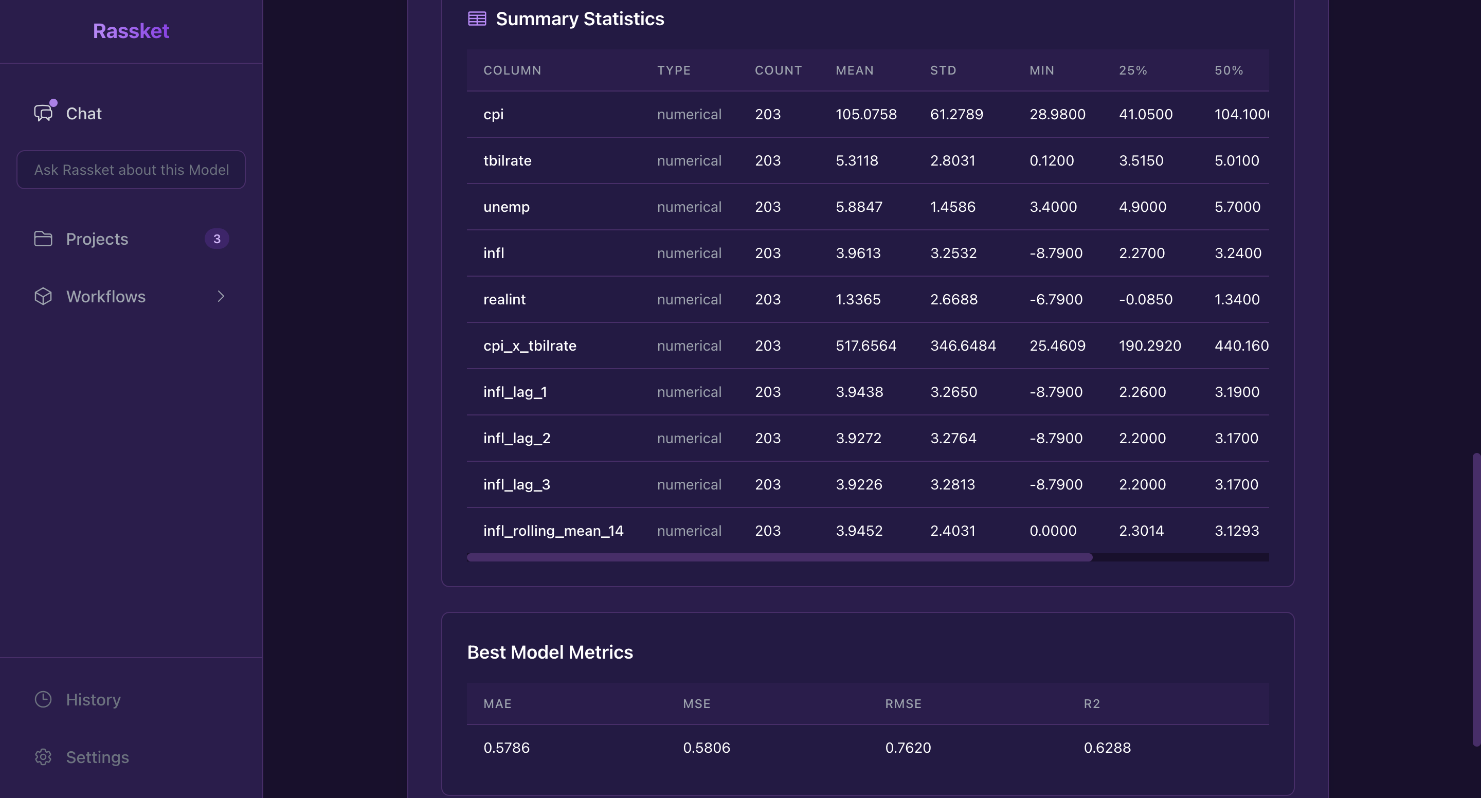Image resolution: width=1481 pixels, height=798 pixels.
Task: Sort by the MEAN column header
Action: tap(854, 70)
